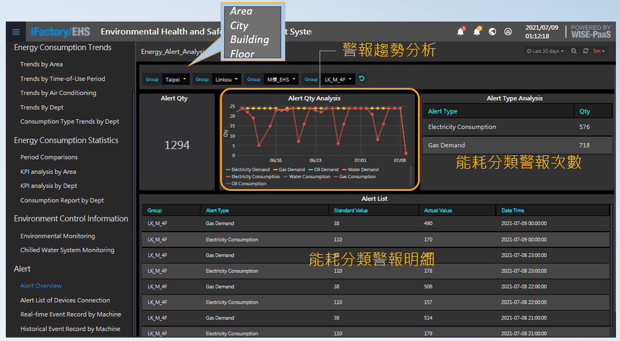Click the sidebar vertical scrollbar
620x341 pixels.
[x=134, y=214]
